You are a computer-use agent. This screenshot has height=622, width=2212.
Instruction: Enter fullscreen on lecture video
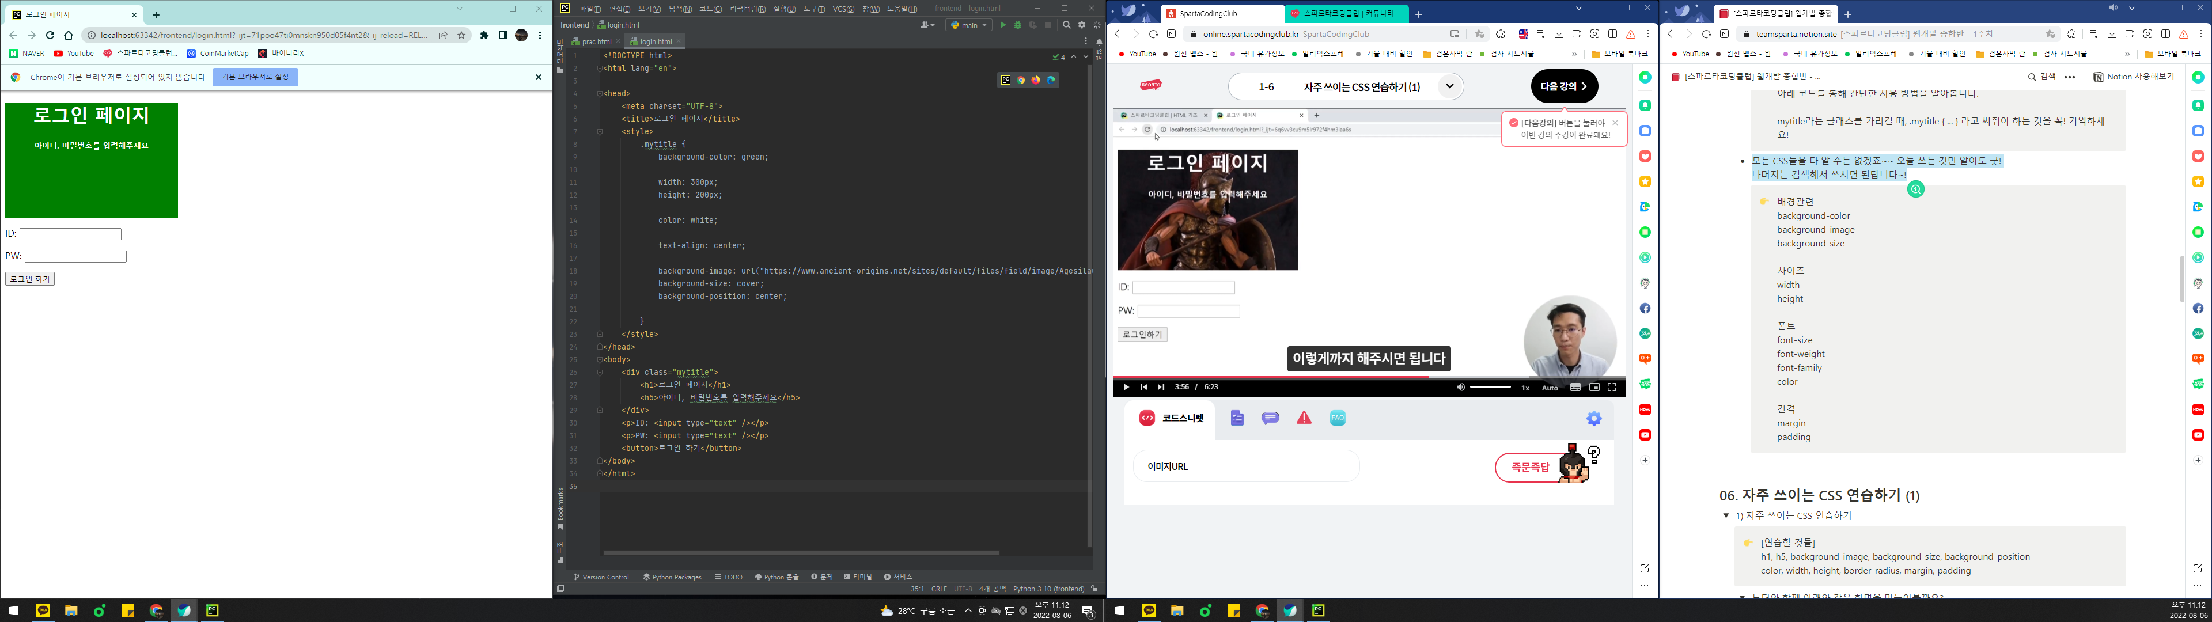point(1612,388)
